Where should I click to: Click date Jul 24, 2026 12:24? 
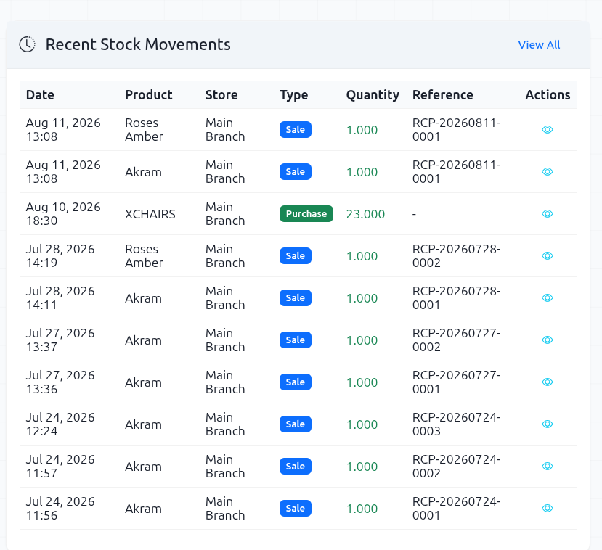(60, 424)
